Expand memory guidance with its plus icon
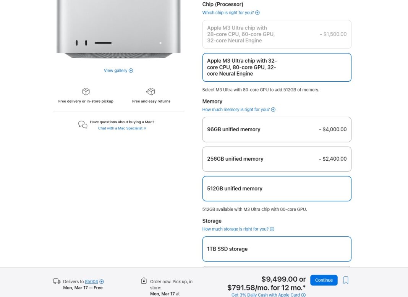The image size is (408, 297). 272,109
